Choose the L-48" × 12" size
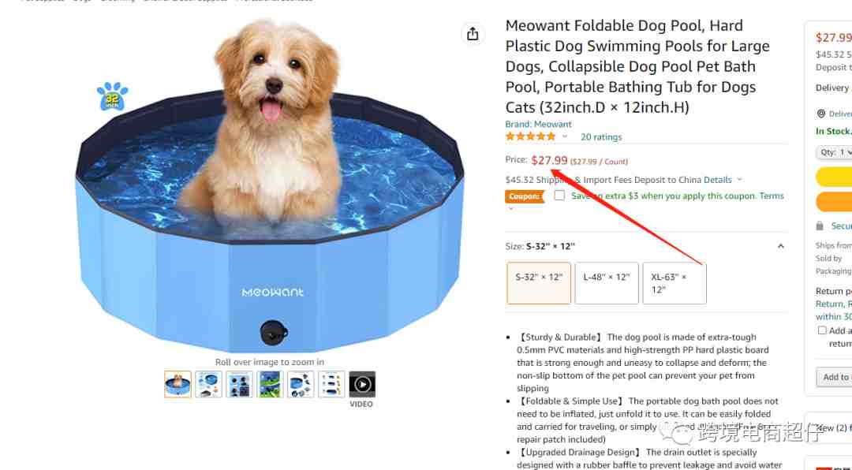Screen dimensions: 852x470 tap(607, 283)
